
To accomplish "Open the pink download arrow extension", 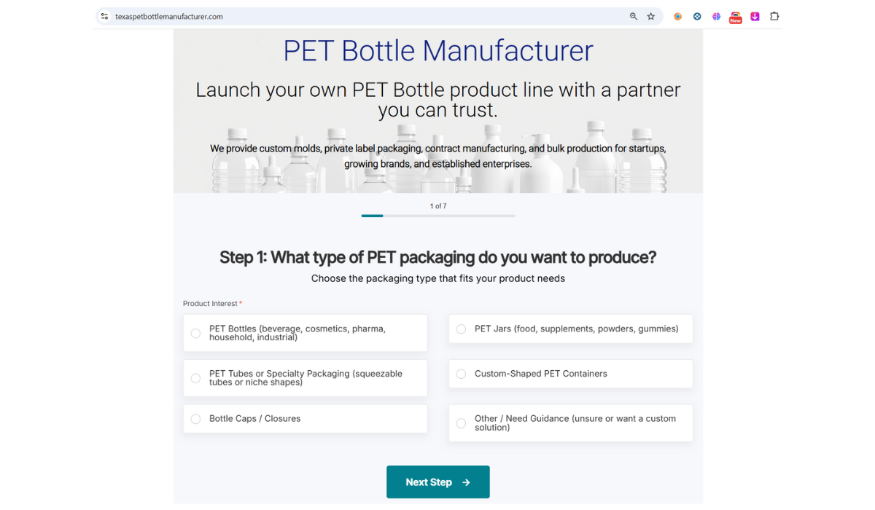I will [755, 16].
